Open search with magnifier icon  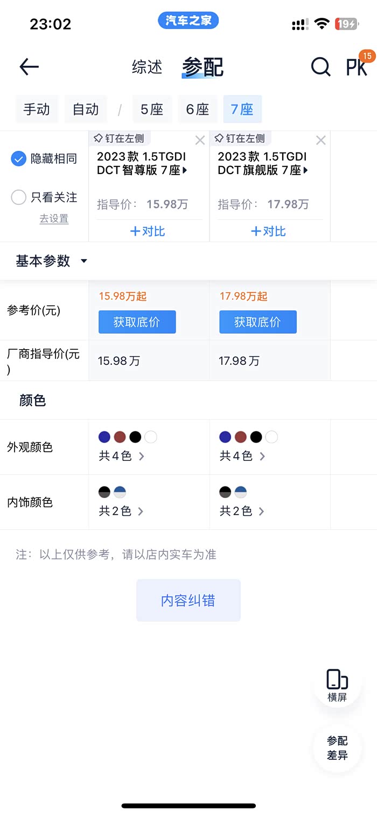(320, 67)
